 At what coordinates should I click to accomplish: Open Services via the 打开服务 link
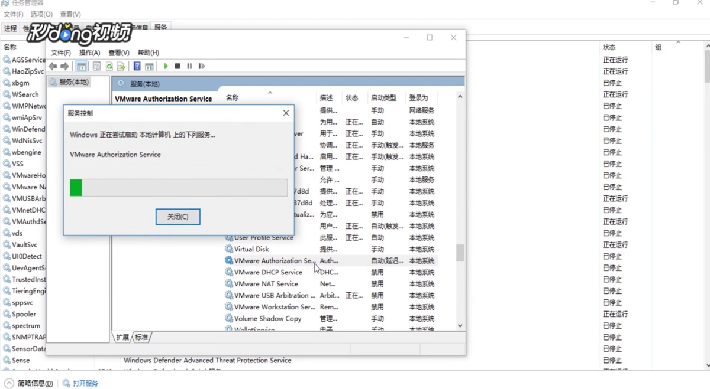[84, 383]
